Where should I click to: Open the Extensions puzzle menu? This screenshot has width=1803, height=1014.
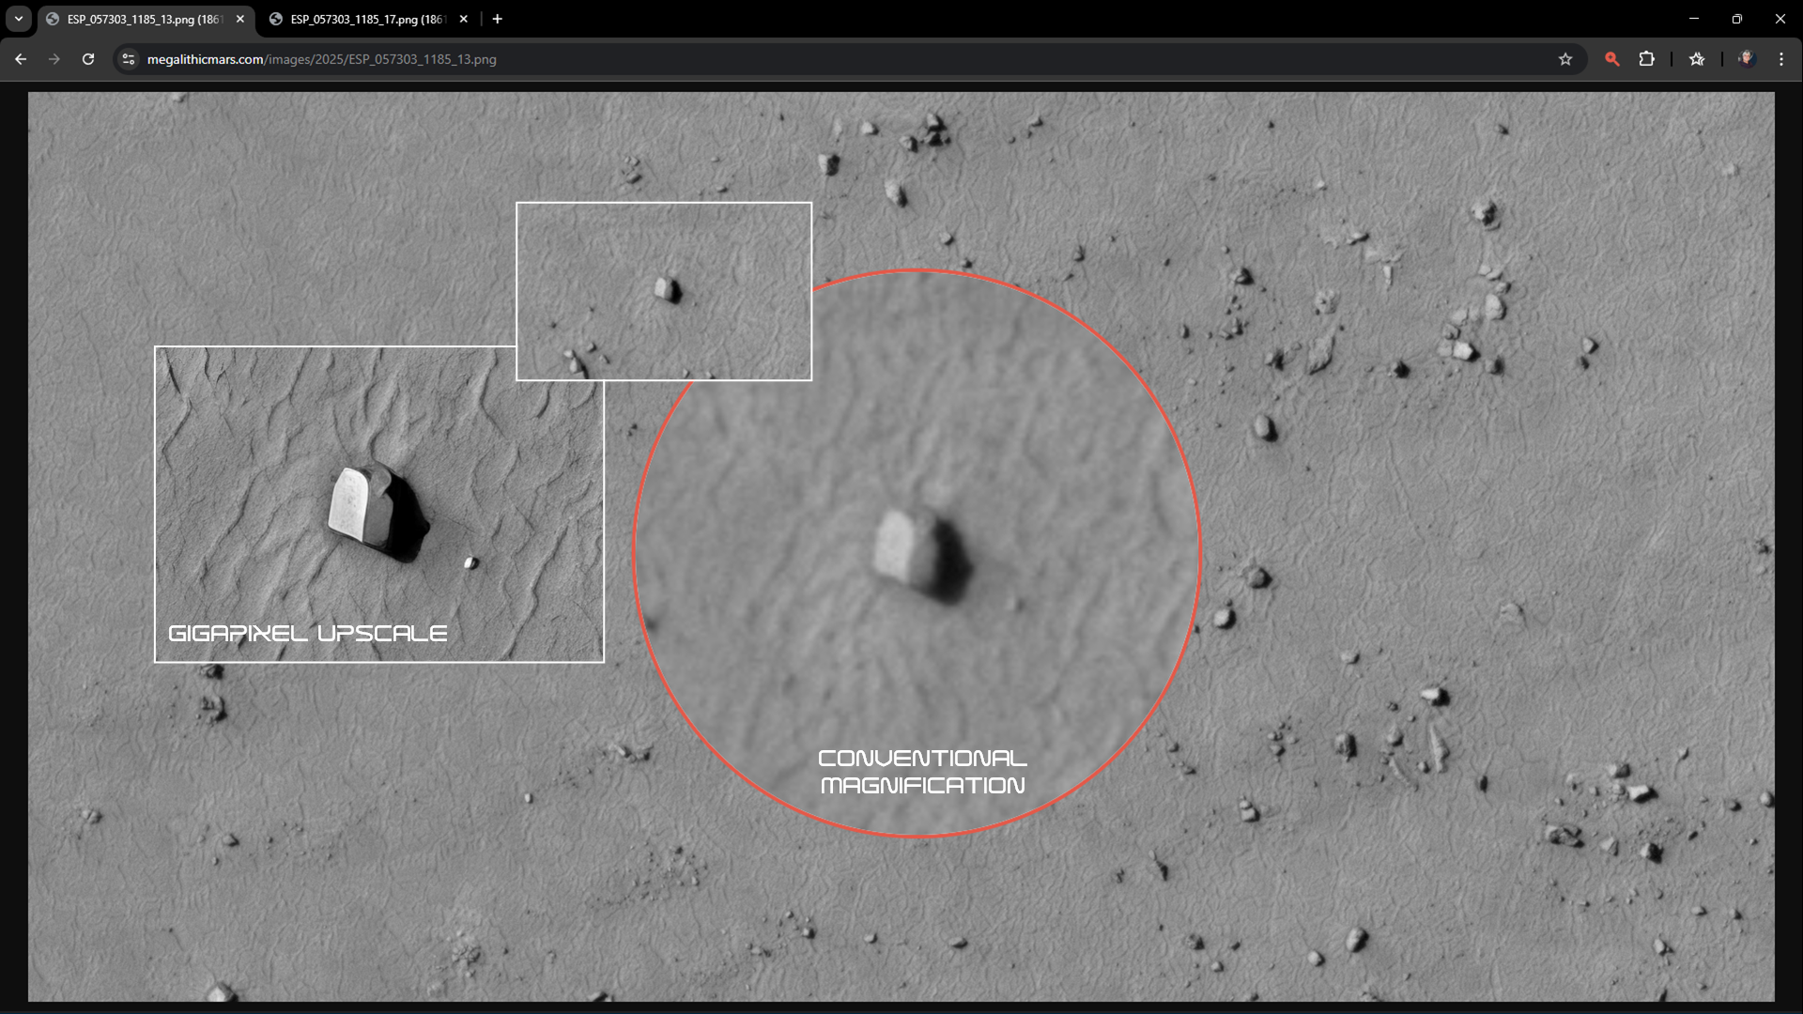1646,59
